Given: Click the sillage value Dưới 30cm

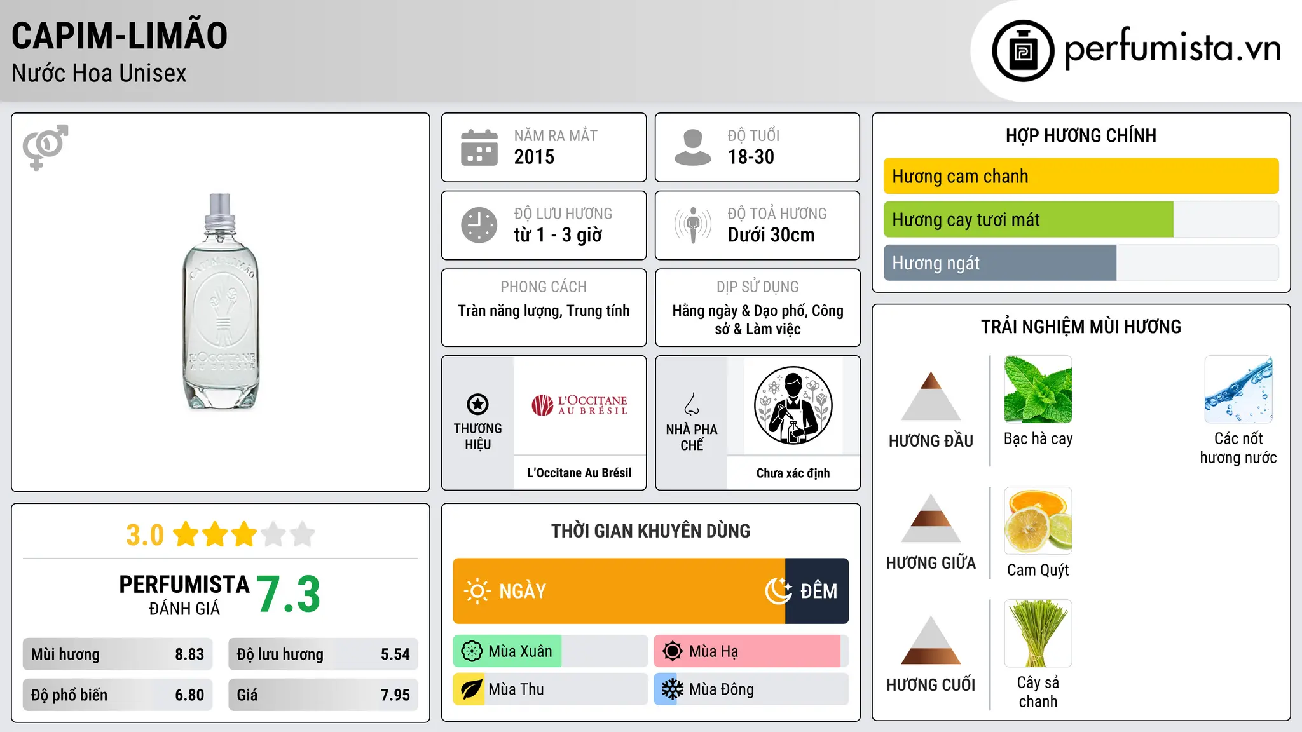Looking at the screenshot, I should 771,235.
